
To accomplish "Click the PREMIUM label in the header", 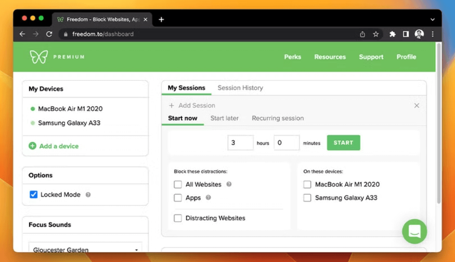I will pos(69,57).
